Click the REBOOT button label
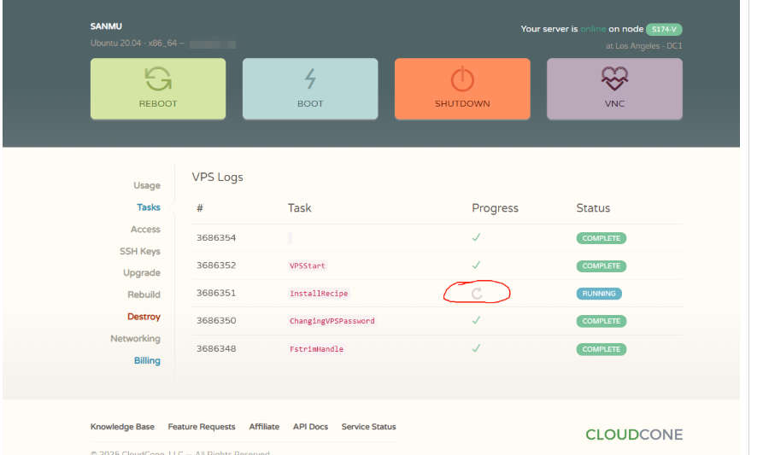This screenshot has height=455, width=763. pyautogui.click(x=158, y=103)
